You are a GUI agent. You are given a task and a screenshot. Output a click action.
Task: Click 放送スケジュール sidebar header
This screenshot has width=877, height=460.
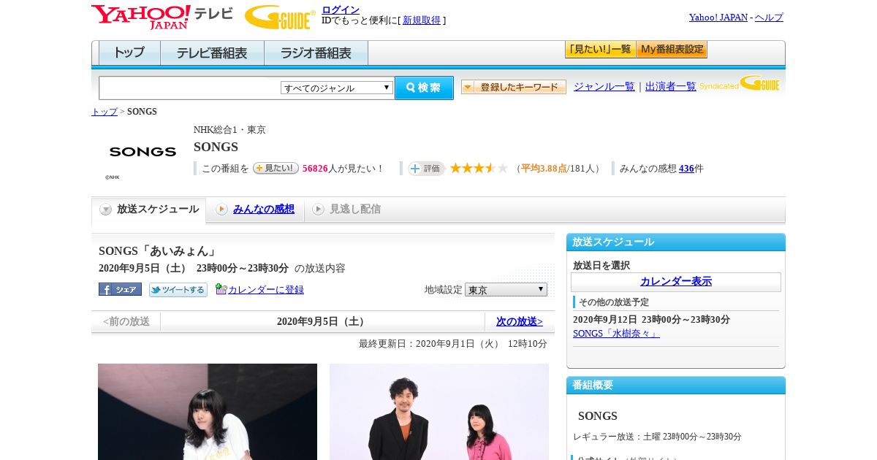pyautogui.click(x=676, y=242)
